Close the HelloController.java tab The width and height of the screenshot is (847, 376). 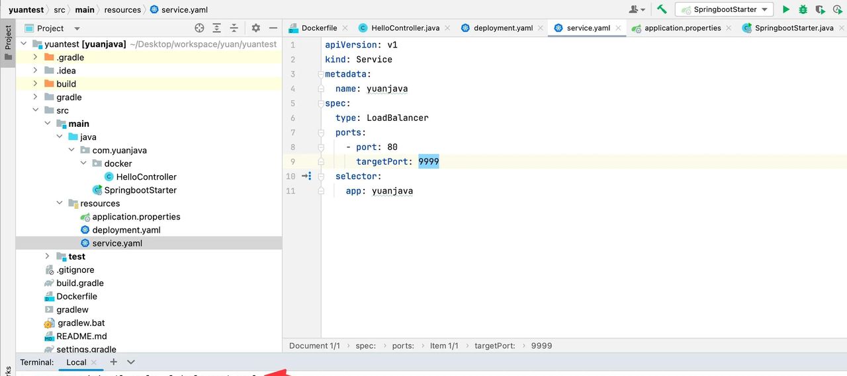click(x=448, y=28)
